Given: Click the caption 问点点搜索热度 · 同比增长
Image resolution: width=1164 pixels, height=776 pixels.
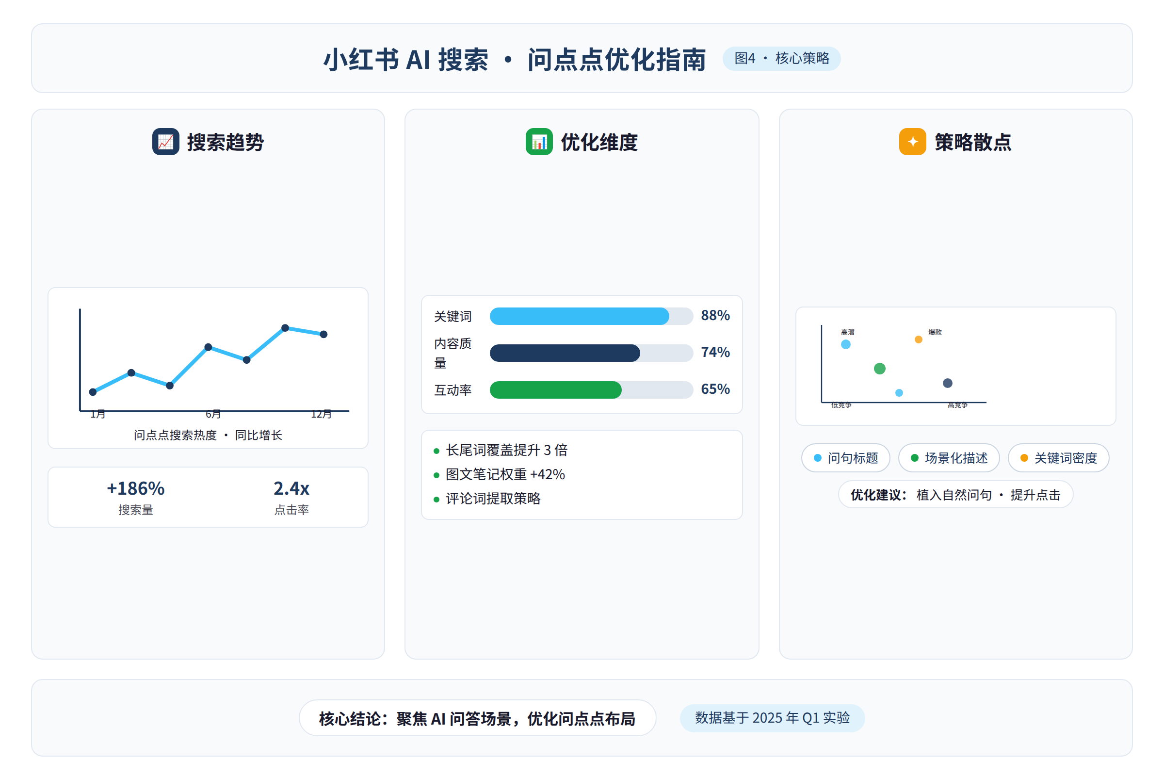Looking at the screenshot, I should (208, 435).
